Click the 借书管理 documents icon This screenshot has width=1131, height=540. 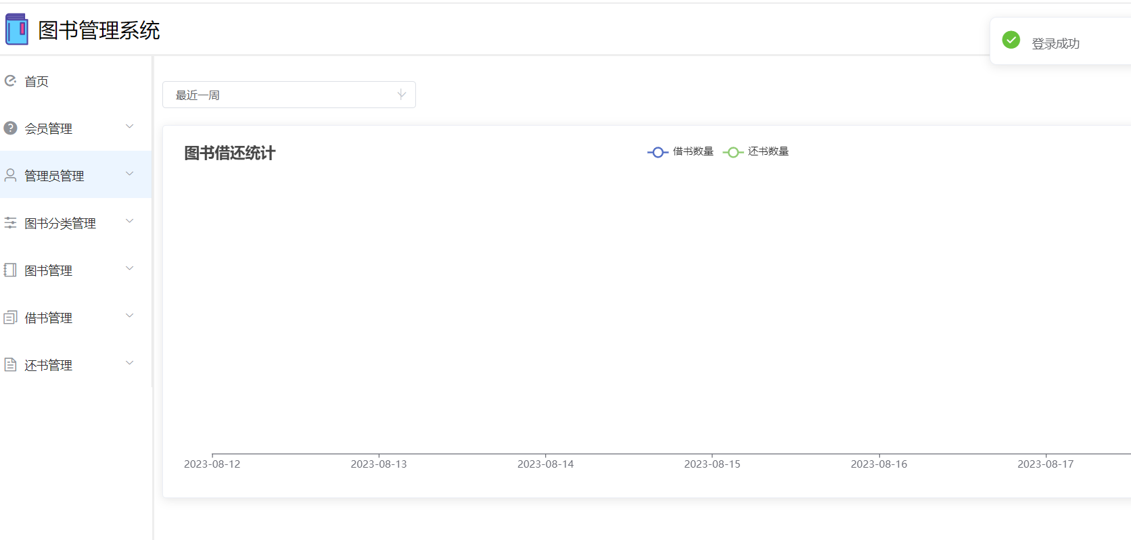(x=10, y=317)
